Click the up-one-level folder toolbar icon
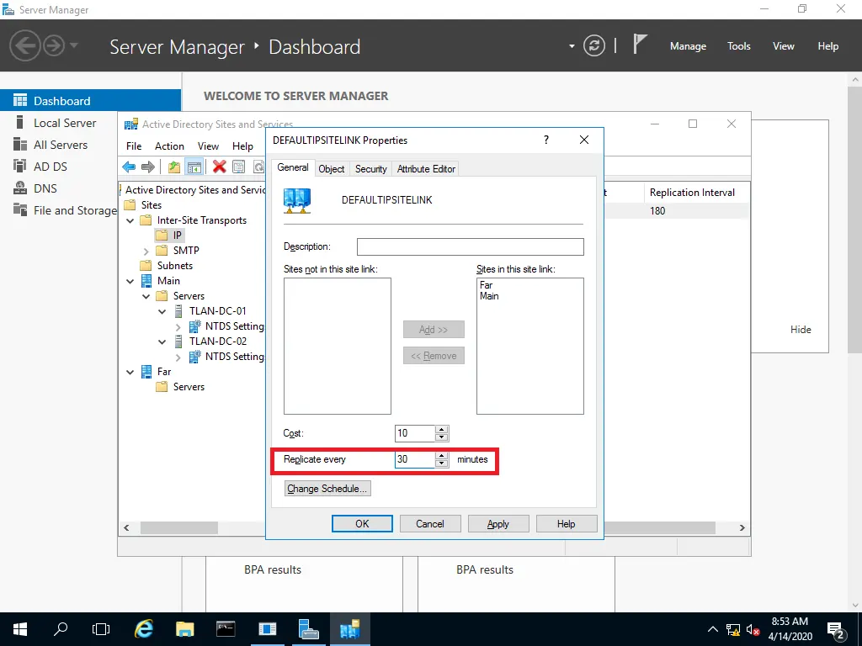The image size is (862, 646). coord(174,167)
